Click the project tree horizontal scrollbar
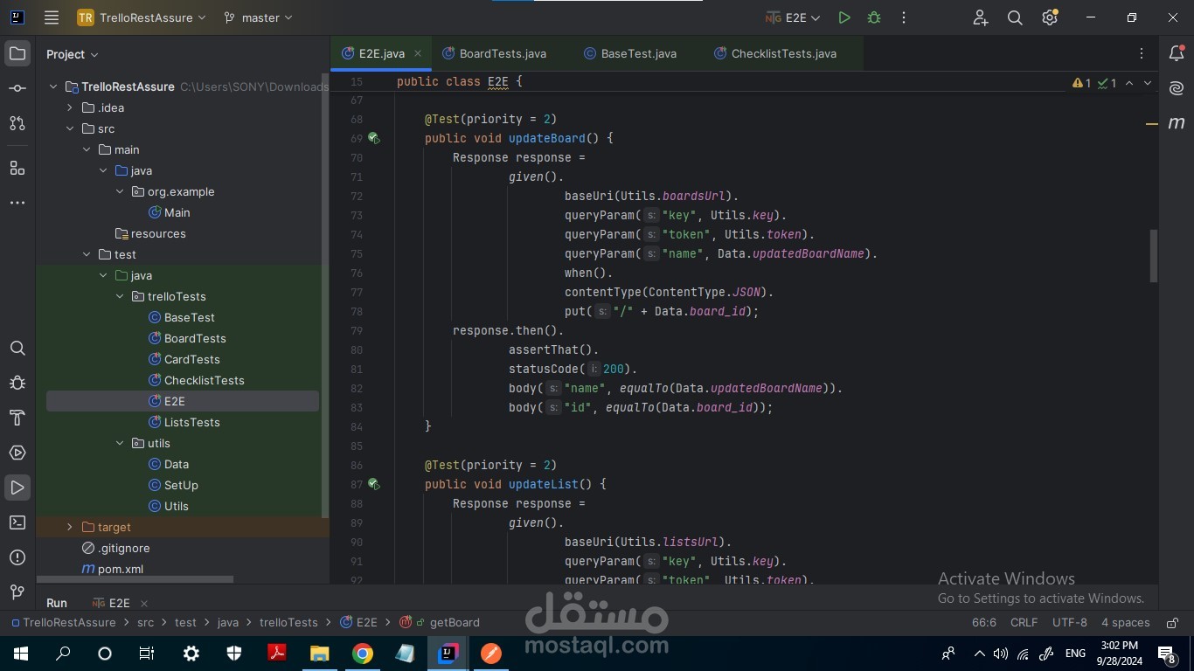This screenshot has height=671, width=1194. 135,579
